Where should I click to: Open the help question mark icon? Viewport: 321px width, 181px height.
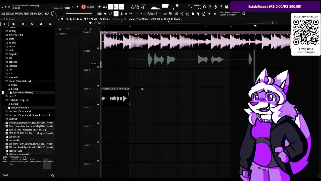(221, 7)
